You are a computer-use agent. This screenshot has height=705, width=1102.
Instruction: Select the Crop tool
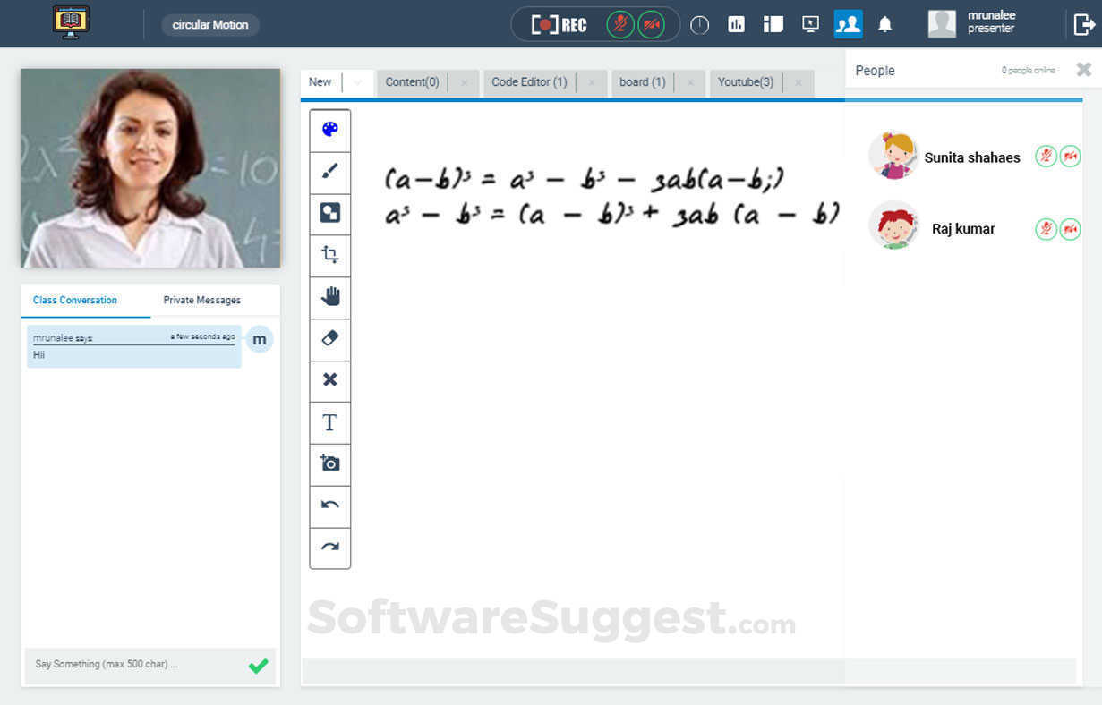pos(329,255)
